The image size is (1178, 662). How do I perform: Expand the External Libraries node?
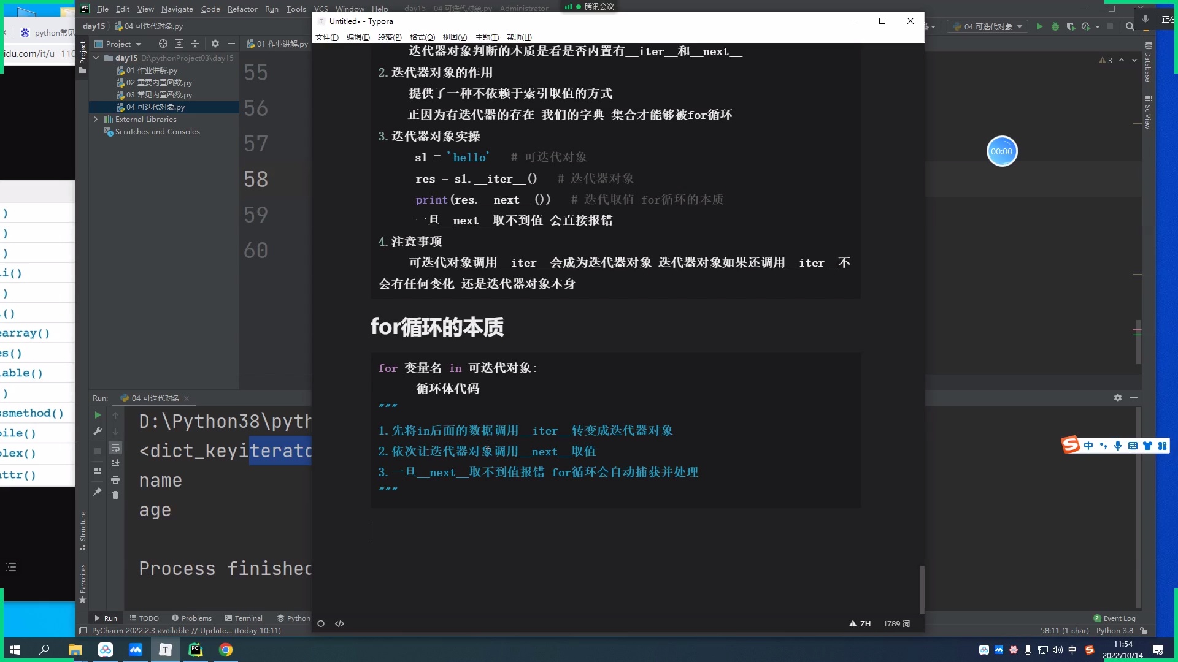coord(96,120)
